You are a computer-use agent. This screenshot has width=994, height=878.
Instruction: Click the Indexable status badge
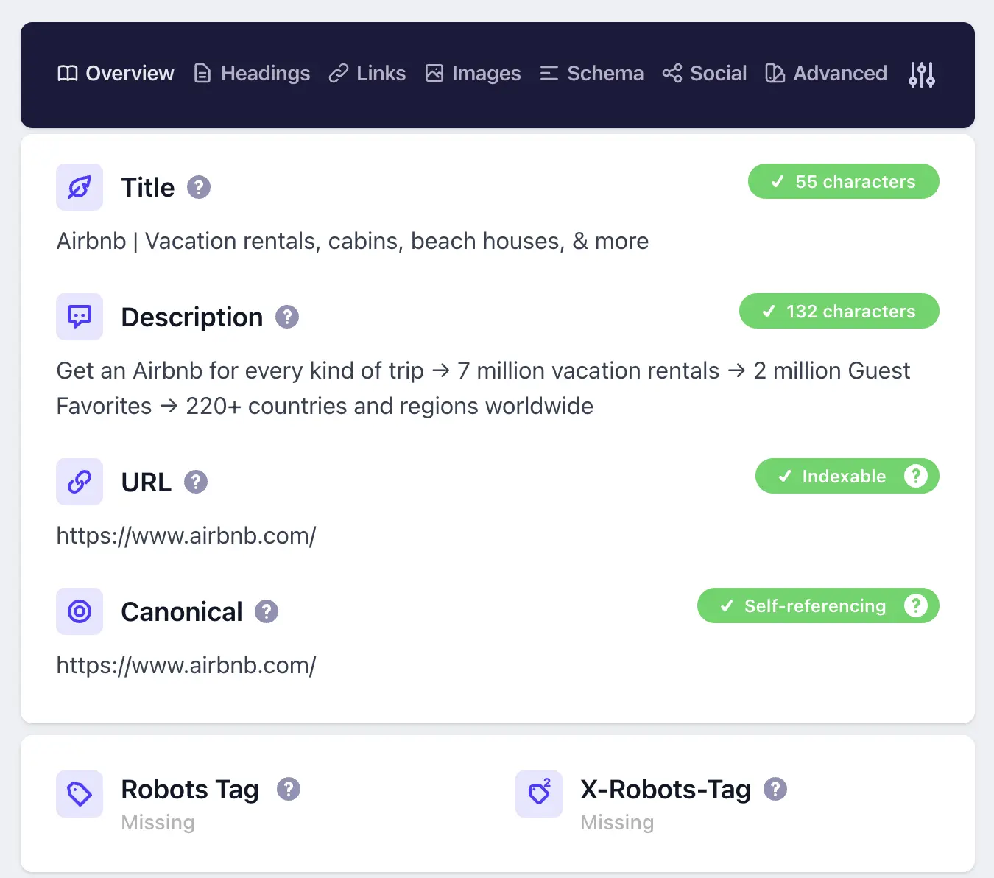tap(847, 476)
